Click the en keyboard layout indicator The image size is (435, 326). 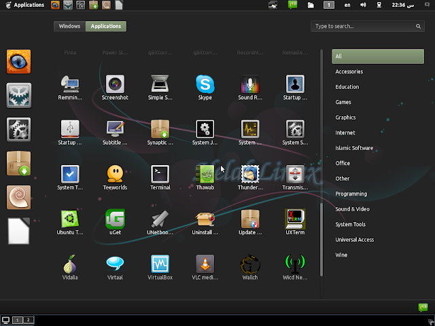pos(347,5)
